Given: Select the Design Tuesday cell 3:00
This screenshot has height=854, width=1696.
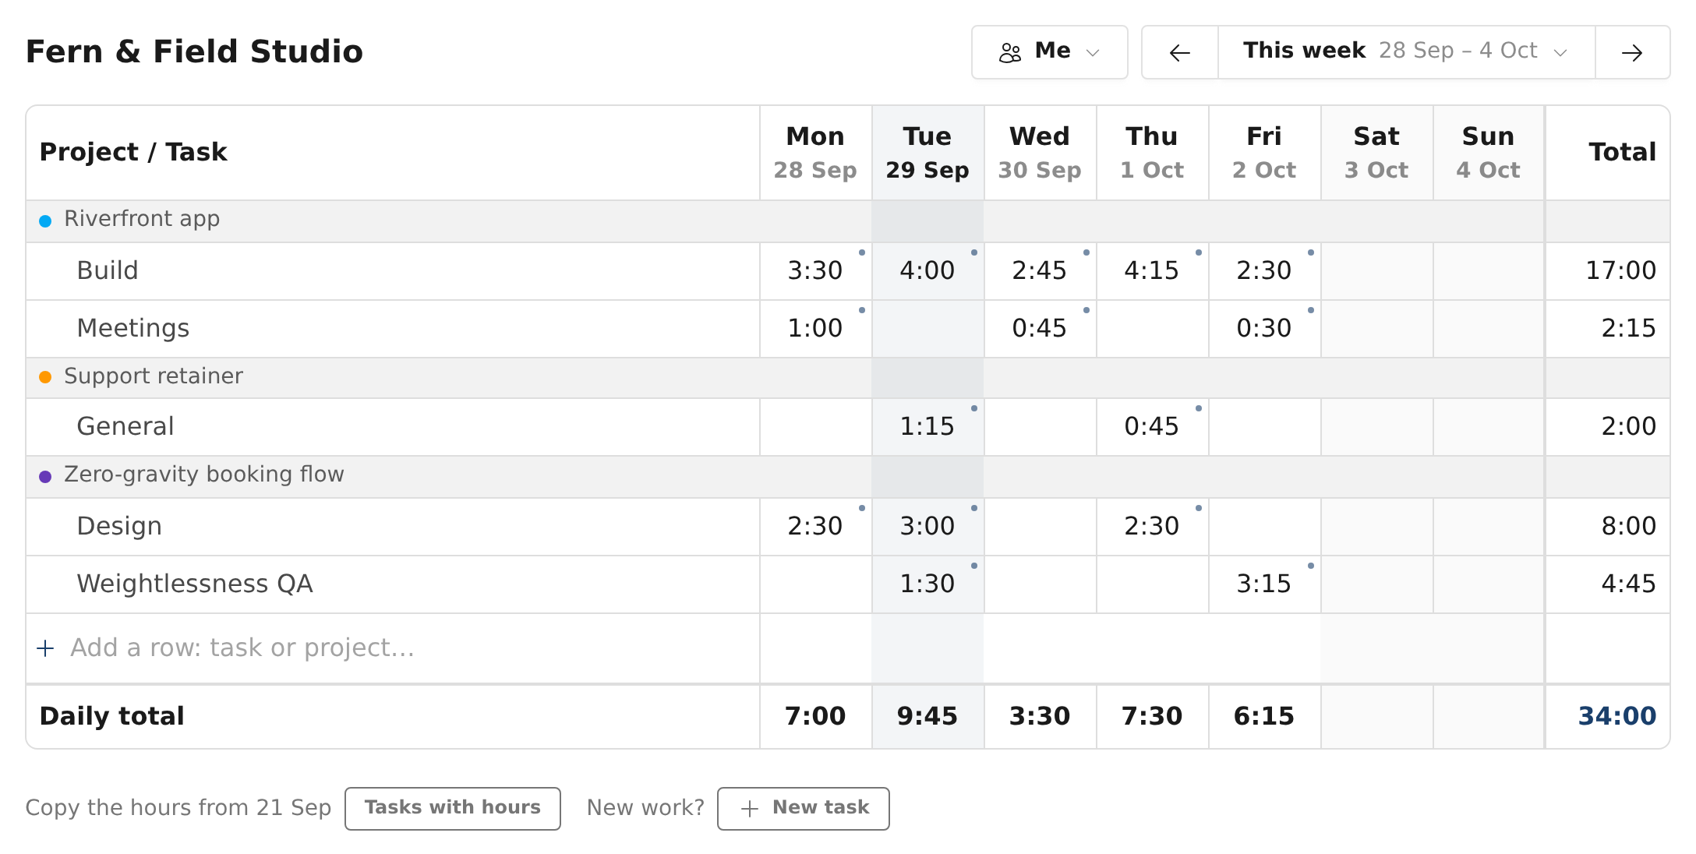Looking at the screenshot, I should (x=927, y=527).
